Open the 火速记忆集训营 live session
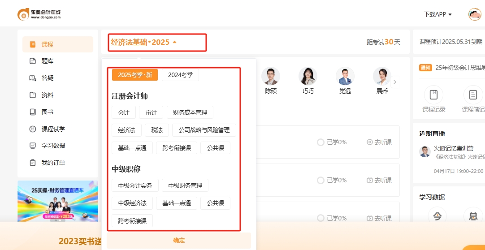The image size is (485, 250). click(454, 149)
